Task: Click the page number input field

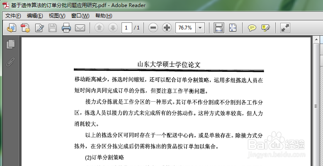Action: 127,28
